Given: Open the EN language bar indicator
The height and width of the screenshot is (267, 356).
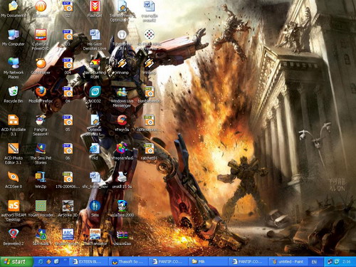Looking at the screenshot, I should (314, 262).
